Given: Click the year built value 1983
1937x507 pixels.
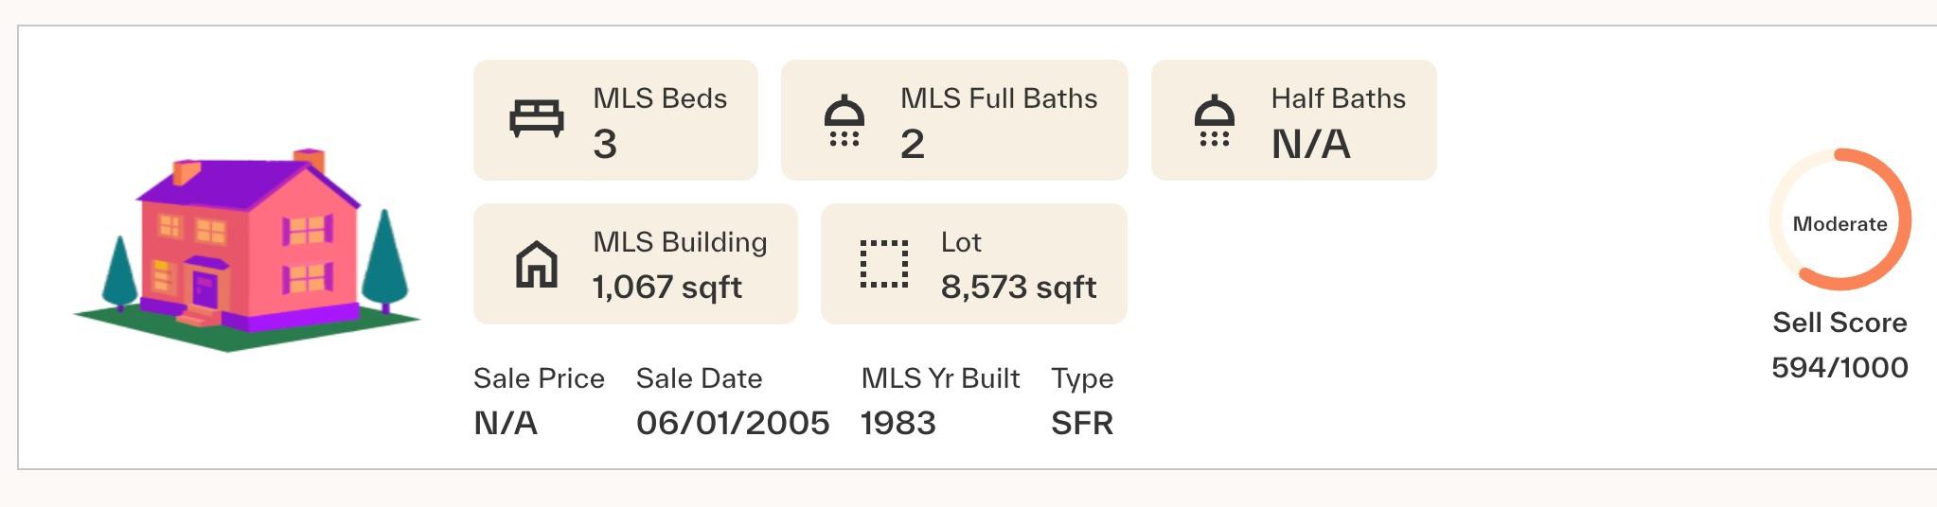Looking at the screenshot, I should point(898,423).
